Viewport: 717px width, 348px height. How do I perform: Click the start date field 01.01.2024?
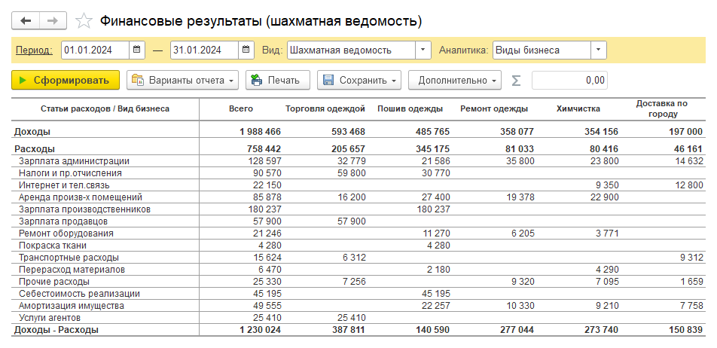pos(95,50)
